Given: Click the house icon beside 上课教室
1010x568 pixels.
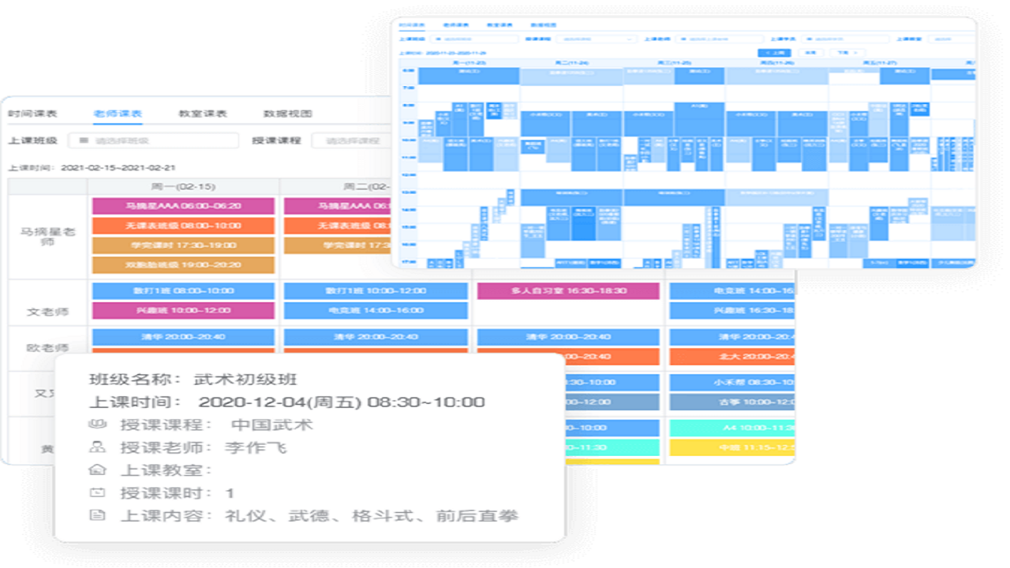Looking at the screenshot, I should (96, 469).
